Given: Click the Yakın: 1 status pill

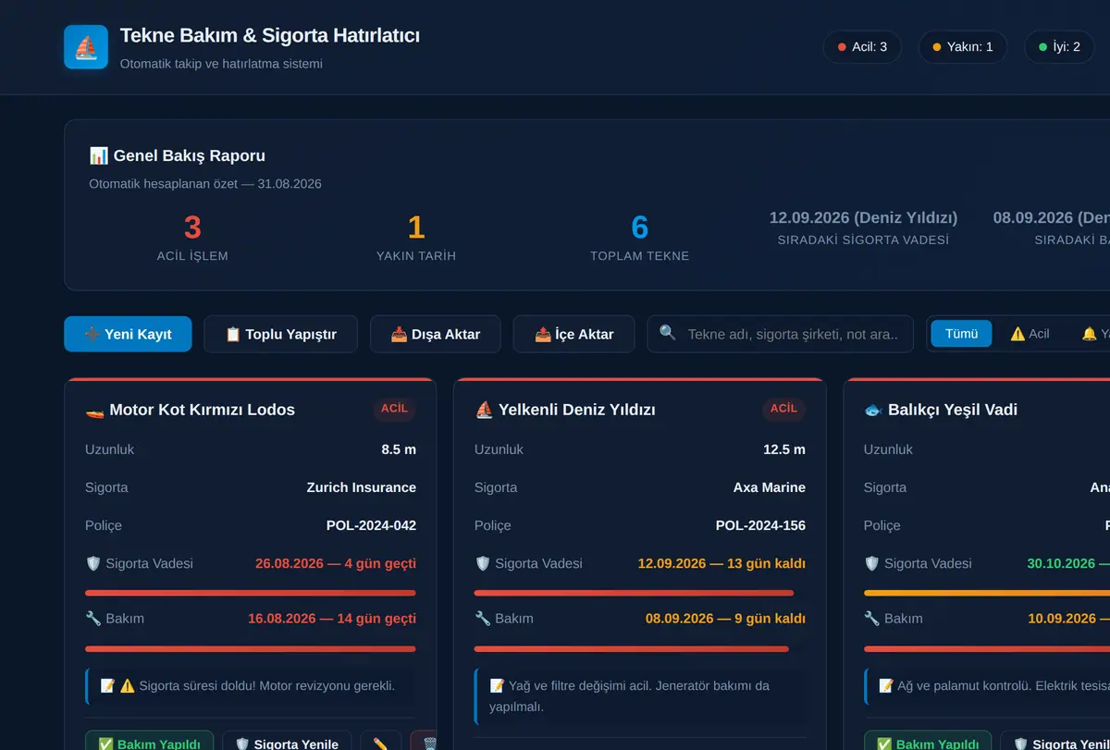Looking at the screenshot, I should pos(962,46).
